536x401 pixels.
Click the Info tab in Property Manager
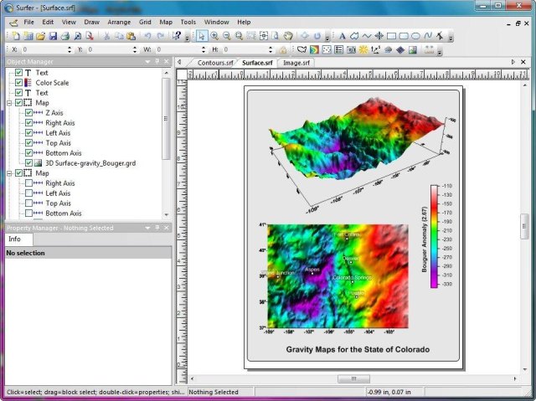coord(14,239)
